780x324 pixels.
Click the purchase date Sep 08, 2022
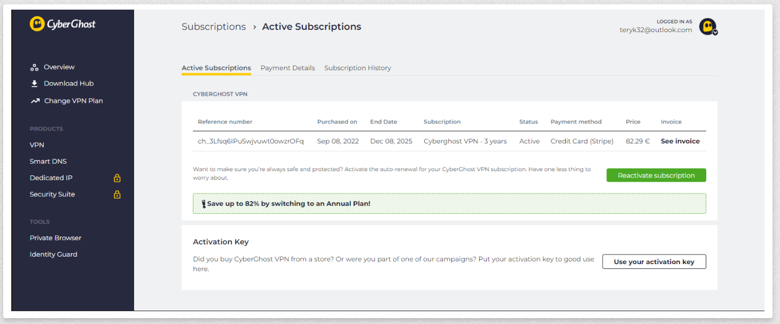coord(338,142)
